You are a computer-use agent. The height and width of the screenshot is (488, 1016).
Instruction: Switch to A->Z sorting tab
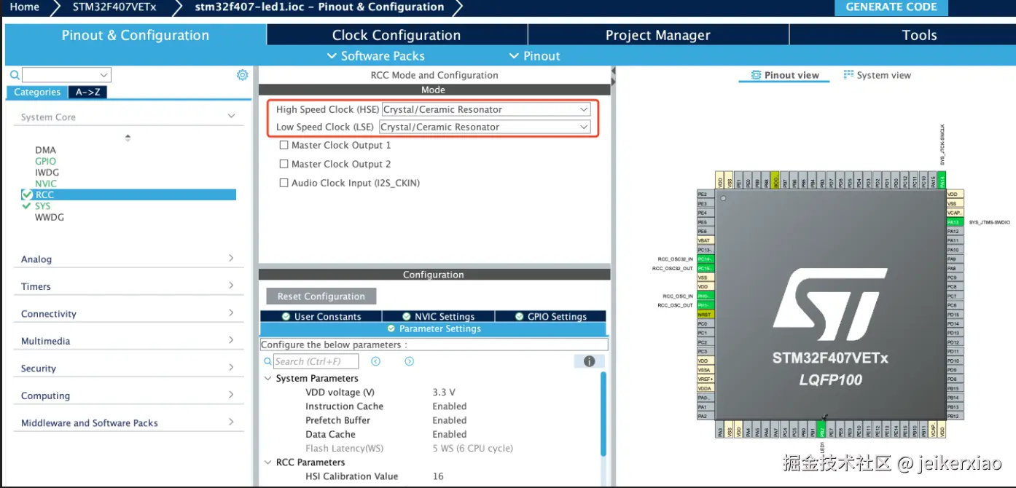(x=87, y=93)
